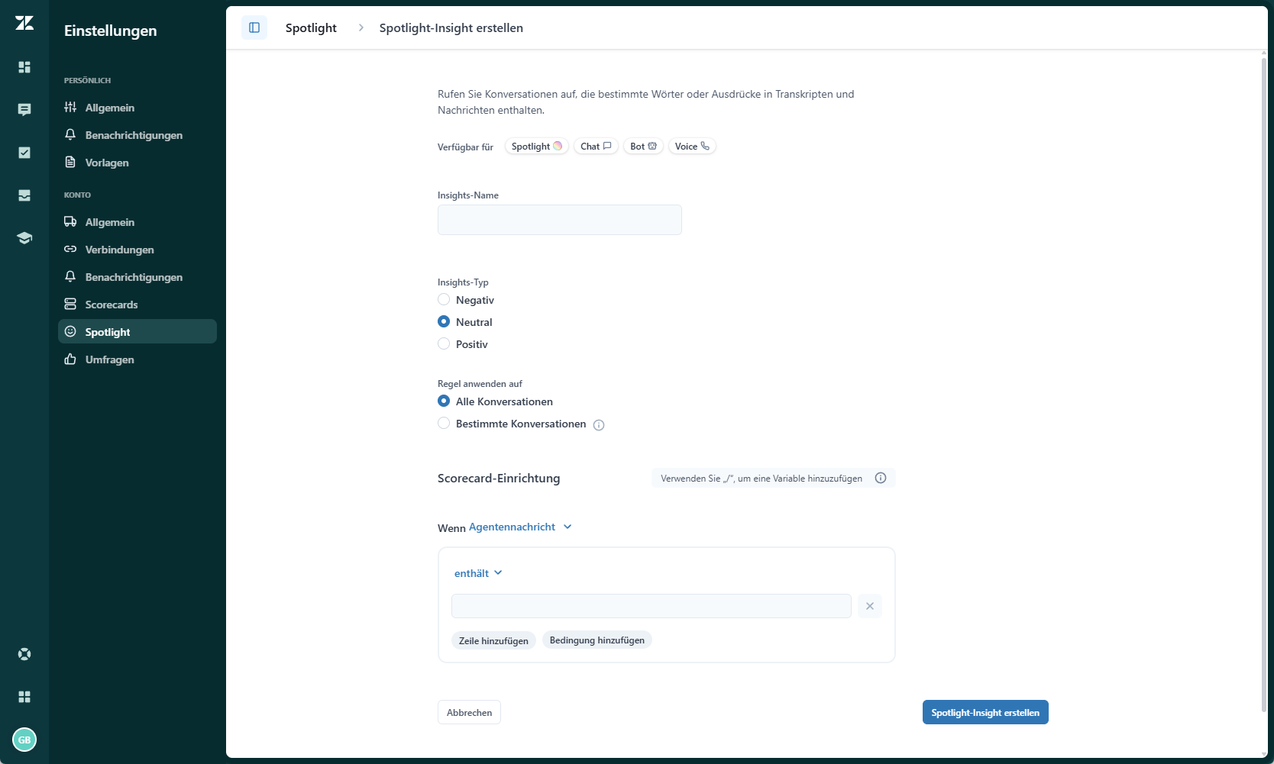Click the Voice availability tag

tap(692, 147)
